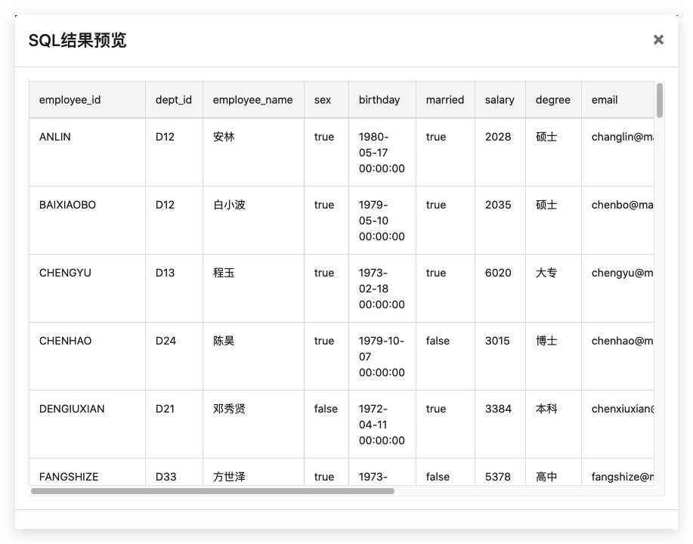
Task: Click the email cell starting chengyu@
Action: pos(618,289)
